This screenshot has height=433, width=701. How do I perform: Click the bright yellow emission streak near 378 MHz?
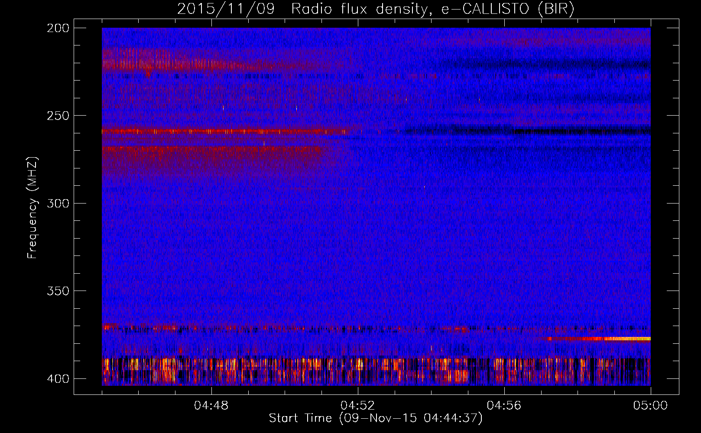point(598,339)
